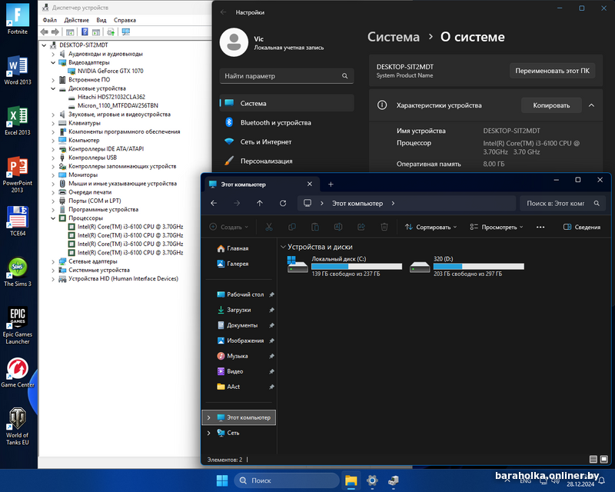Screen dimensions: 615x492
Task: Collapse Видеоадаптеры node in Device Manager
Action: tap(53, 62)
